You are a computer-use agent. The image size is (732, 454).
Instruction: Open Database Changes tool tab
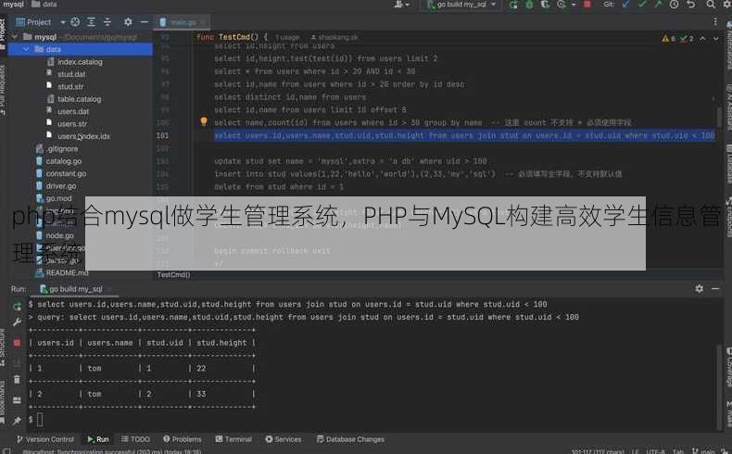coord(350,439)
